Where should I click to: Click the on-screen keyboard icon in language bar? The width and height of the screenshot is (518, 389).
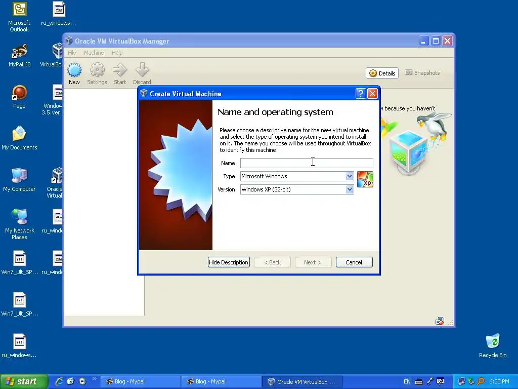418,382
